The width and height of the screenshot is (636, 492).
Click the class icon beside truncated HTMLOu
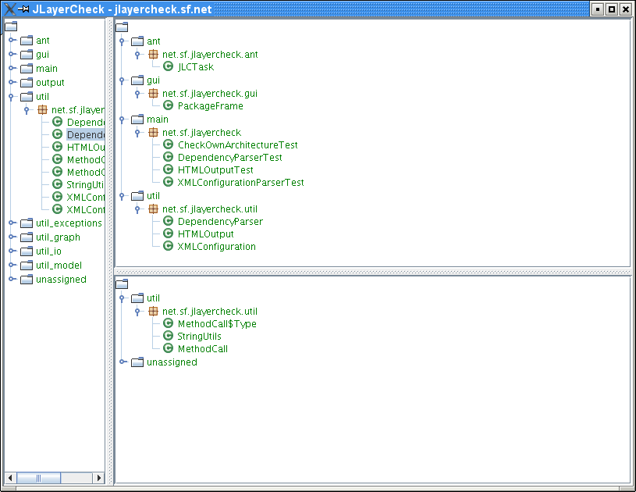click(58, 147)
